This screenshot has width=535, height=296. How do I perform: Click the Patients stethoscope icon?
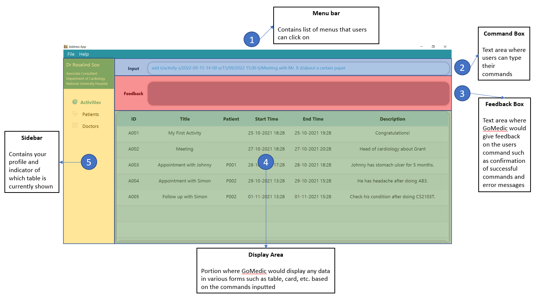tap(75, 114)
